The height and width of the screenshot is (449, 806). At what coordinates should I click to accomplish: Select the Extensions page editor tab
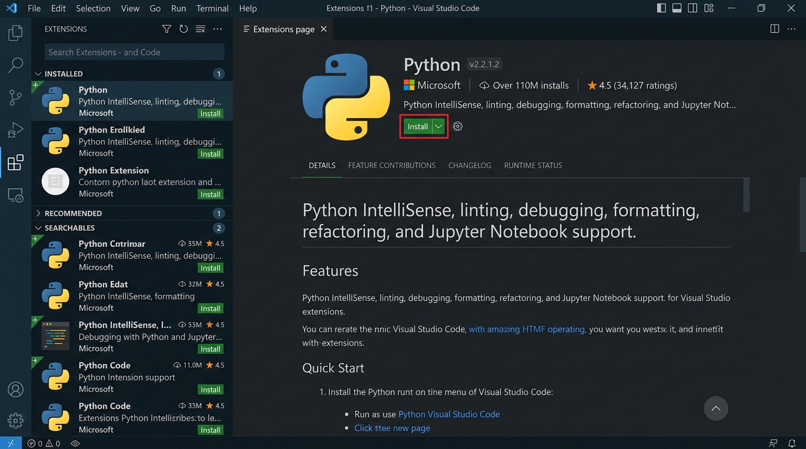pos(284,29)
